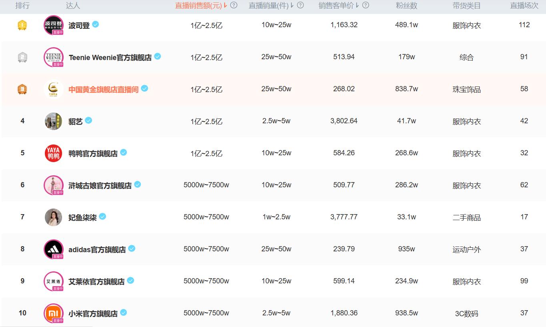Open 中国黄金旗舰店直播间 name link

click(x=103, y=89)
